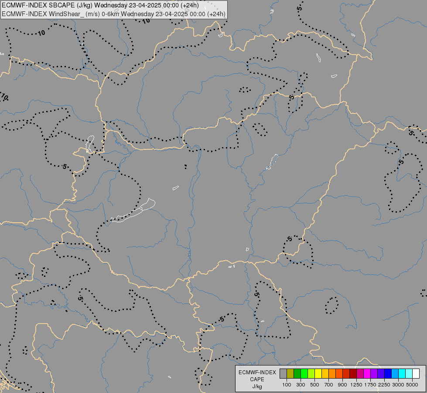Select the 1250 legend tick label

point(356,385)
